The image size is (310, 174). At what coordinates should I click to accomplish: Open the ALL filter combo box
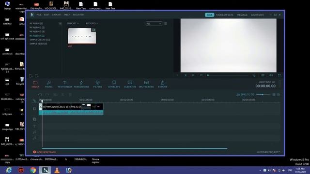(x=154, y=24)
